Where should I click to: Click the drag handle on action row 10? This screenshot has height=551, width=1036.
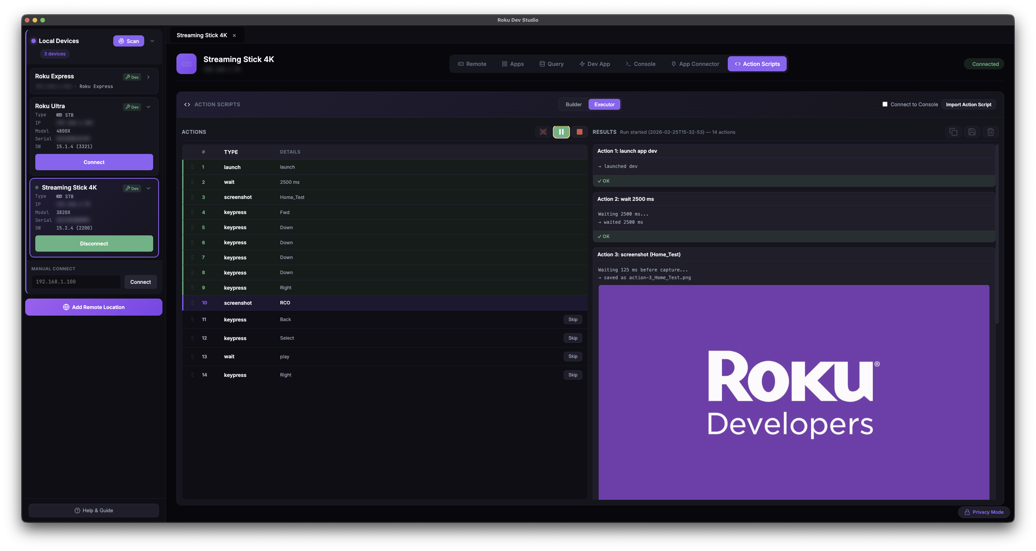coord(193,303)
